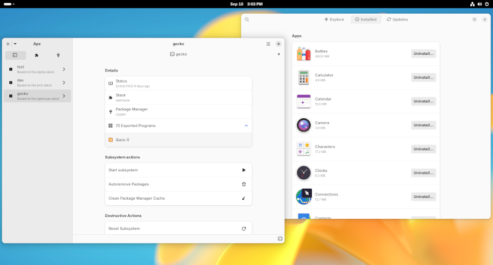
Task: Open dropdown arrow next to plus button
Action: [x=15, y=44]
